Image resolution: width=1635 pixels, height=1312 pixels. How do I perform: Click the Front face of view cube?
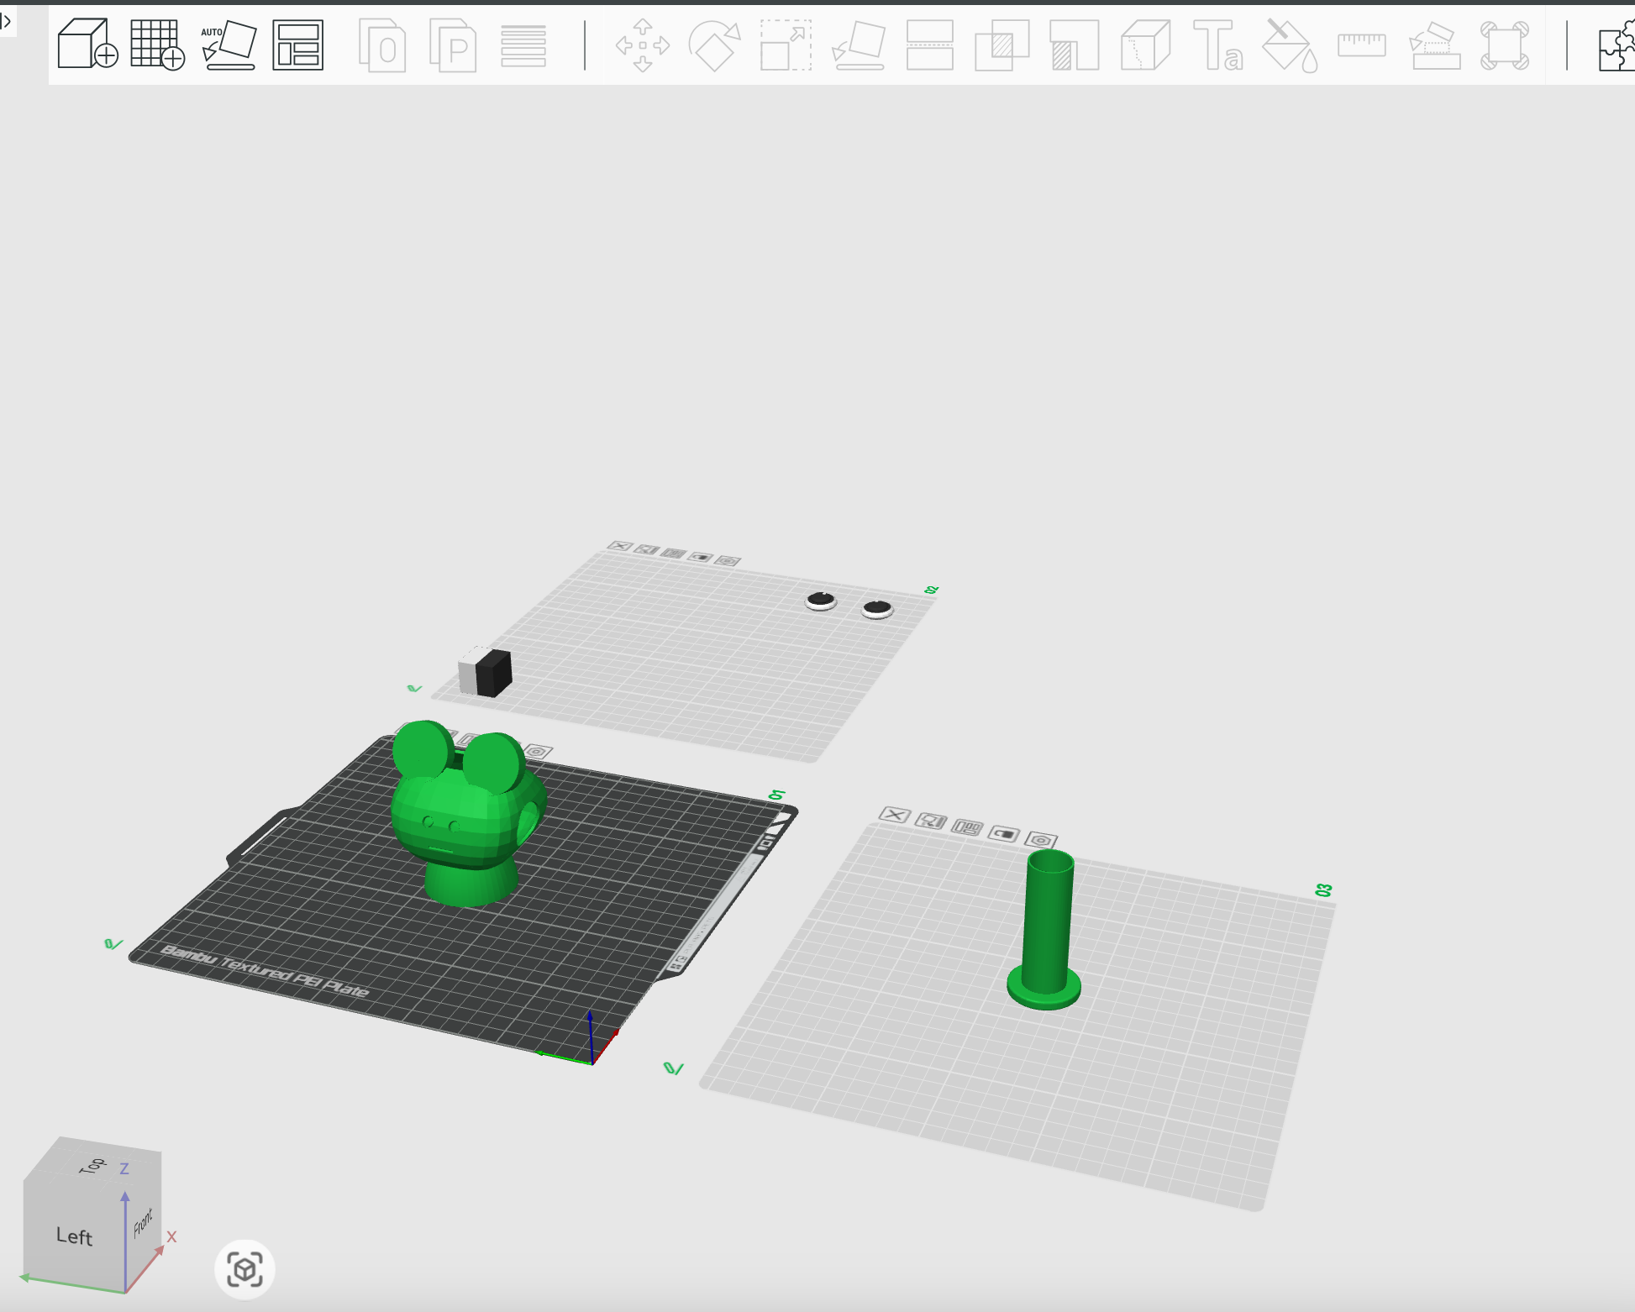tap(143, 1223)
